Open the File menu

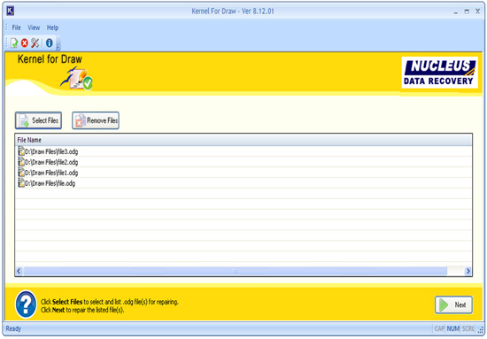pyautogui.click(x=16, y=27)
